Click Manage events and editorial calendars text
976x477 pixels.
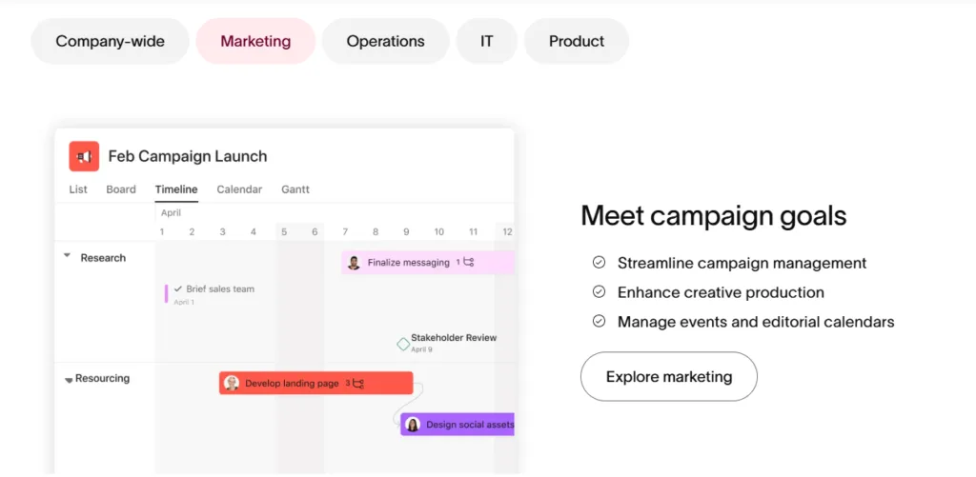756,322
